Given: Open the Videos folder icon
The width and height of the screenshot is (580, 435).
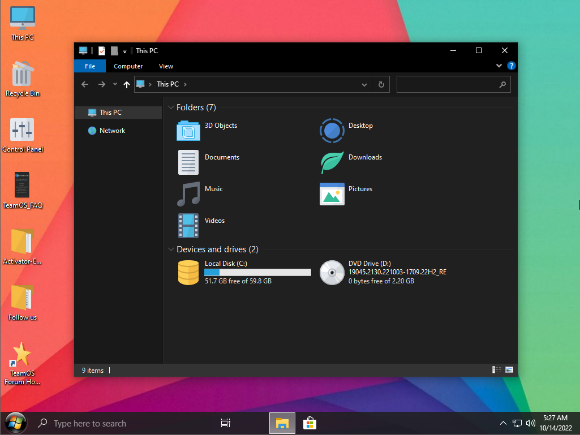Looking at the screenshot, I should (188, 226).
